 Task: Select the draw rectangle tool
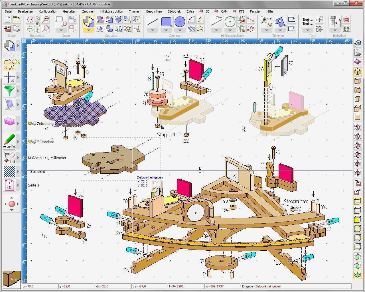tap(166, 22)
